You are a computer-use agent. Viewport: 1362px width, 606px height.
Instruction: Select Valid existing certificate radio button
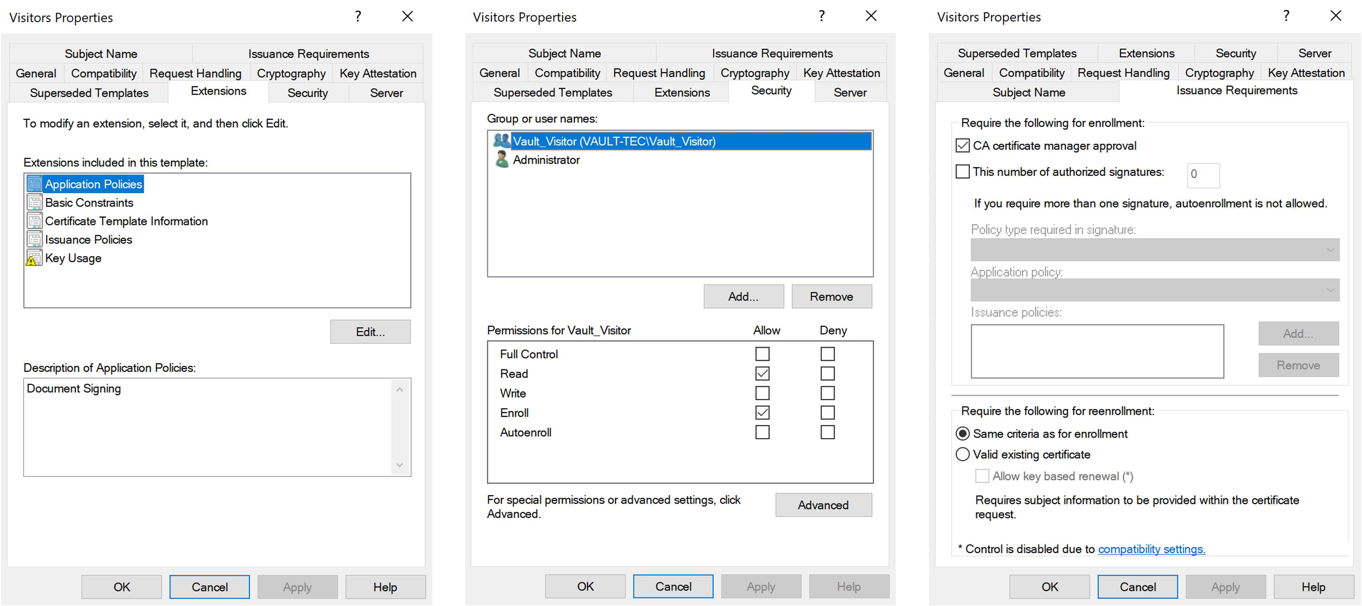pyautogui.click(x=962, y=454)
